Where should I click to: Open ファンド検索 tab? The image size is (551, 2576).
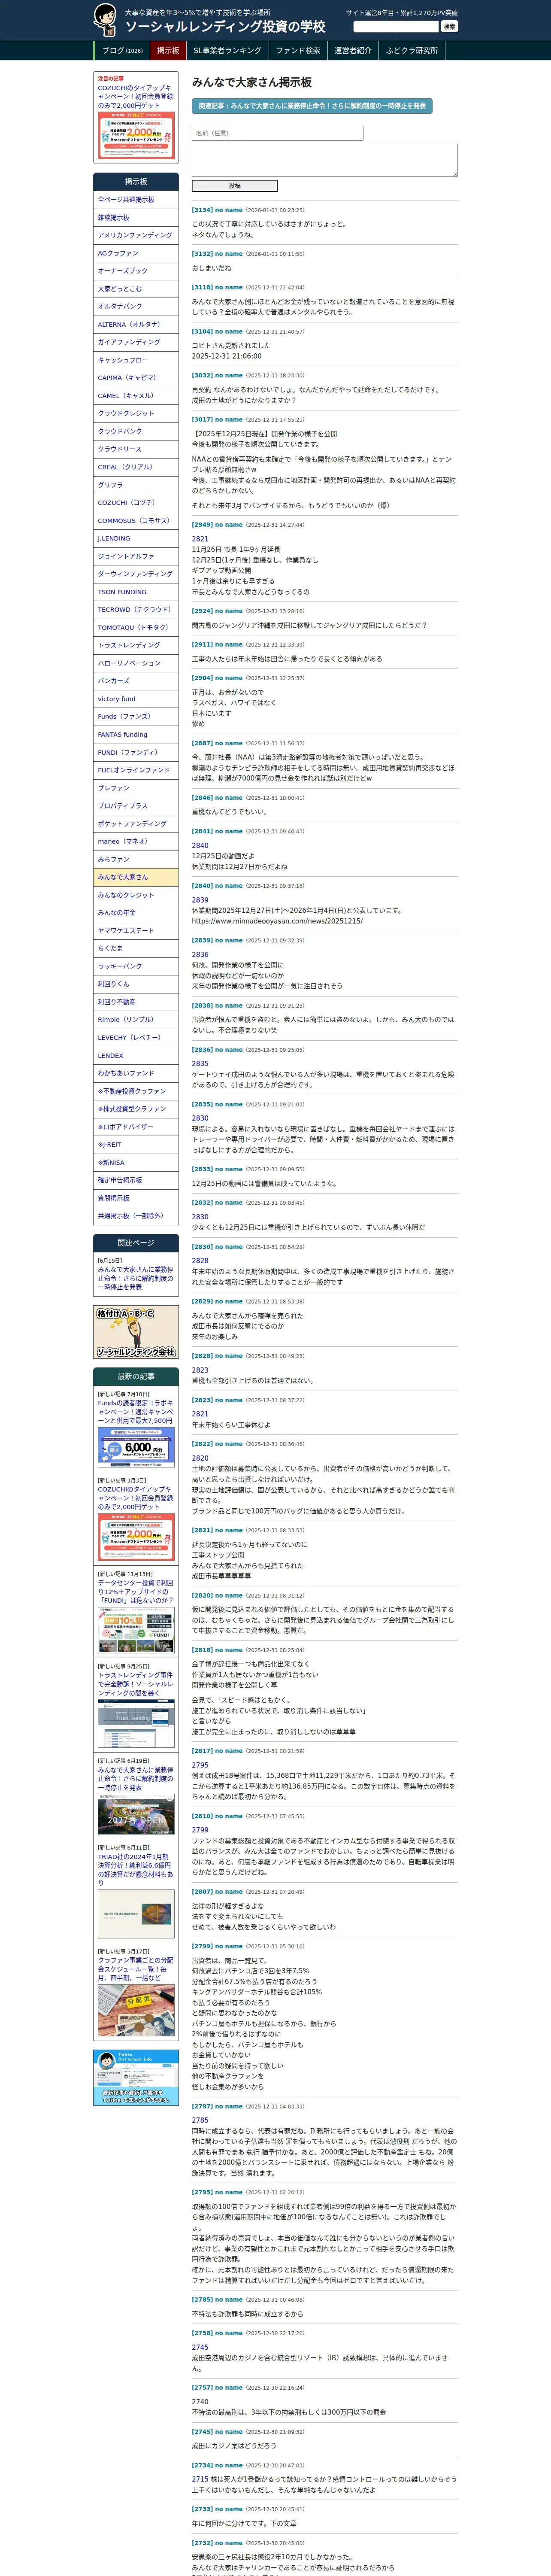[x=298, y=51]
